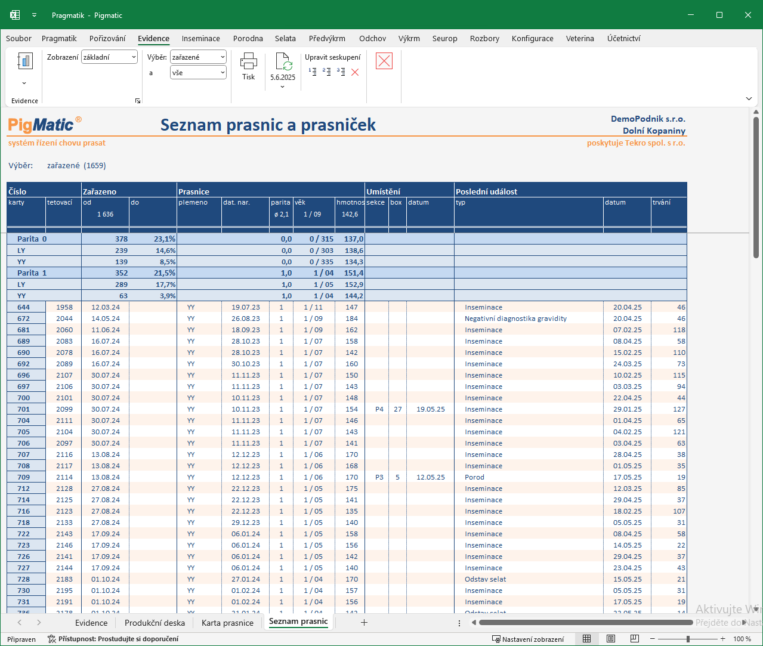Click the 100 % zoom level
The width and height of the screenshot is (763, 646).
coord(742,639)
